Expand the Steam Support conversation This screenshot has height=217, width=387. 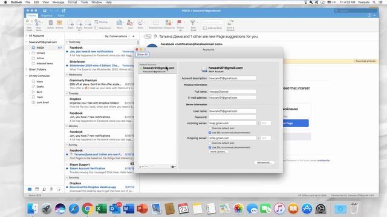tap(67, 165)
